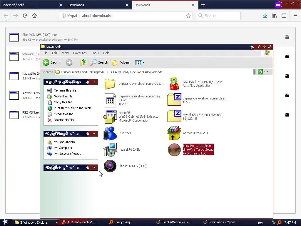Click the Up folder icon in Explorer toolbar
This screenshot has width=301, height=226.
[83, 62]
